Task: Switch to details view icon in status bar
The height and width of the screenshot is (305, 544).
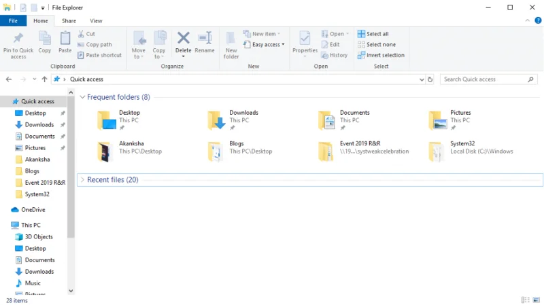Action: (526, 300)
